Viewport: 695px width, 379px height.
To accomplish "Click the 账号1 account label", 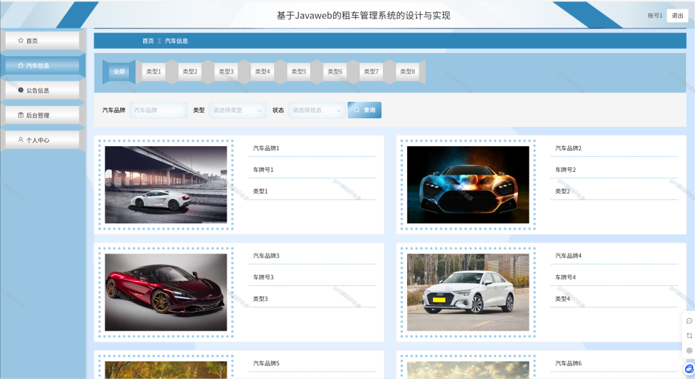I will point(655,16).
